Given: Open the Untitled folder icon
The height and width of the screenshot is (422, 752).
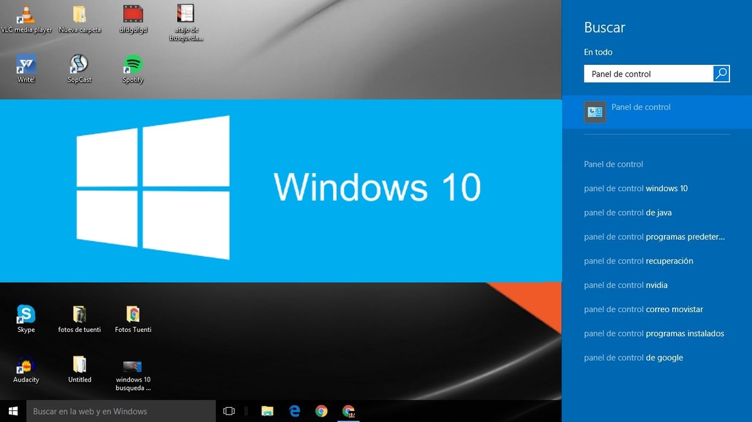Looking at the screenshot, I should coord(79,369).
